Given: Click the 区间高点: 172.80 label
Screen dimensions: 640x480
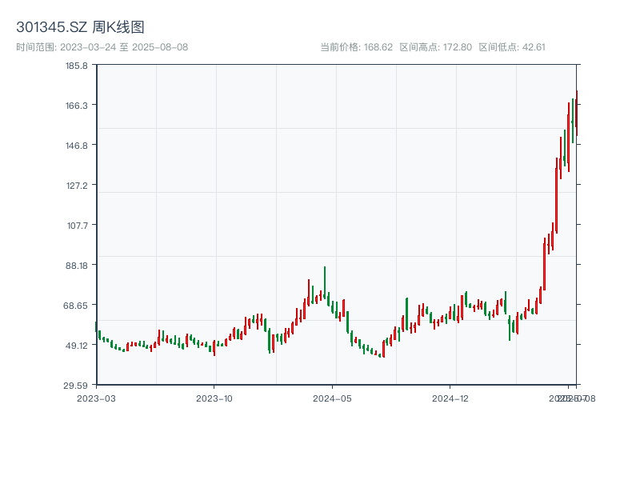Looking at the screenshot, I should [x=435, y=47].
